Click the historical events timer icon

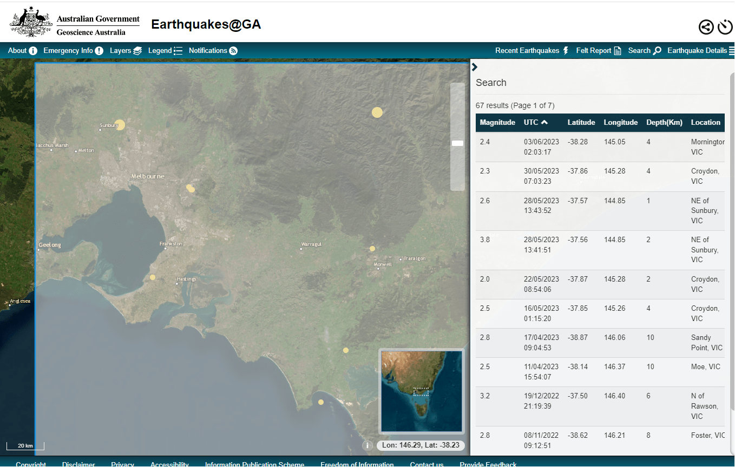[x=725, y=26]
